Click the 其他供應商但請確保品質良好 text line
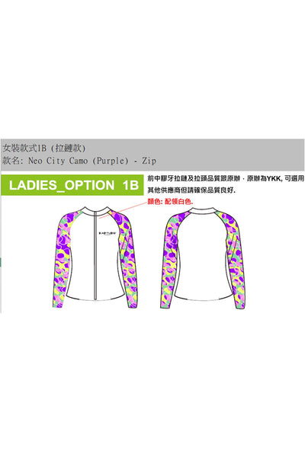 (191, 190)
